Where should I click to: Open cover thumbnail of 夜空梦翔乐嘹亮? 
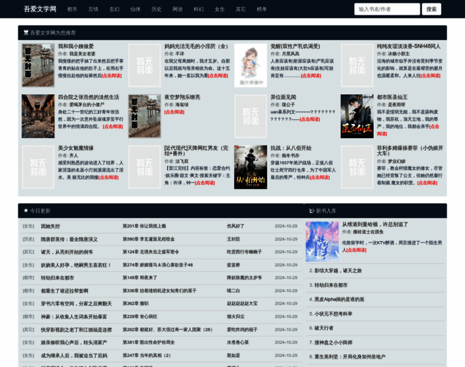144,116
